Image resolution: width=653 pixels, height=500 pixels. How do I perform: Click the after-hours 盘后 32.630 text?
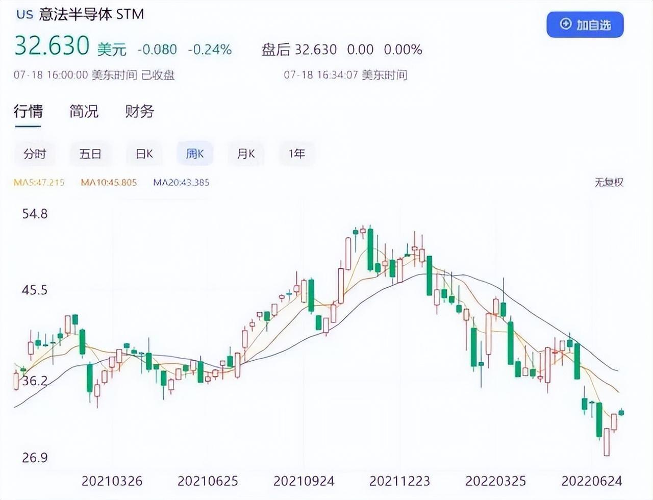click(299, 49)
